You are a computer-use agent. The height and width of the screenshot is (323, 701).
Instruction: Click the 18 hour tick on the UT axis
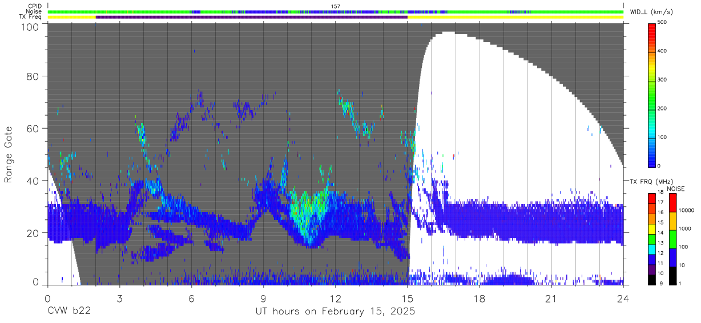tap(480, 298)
